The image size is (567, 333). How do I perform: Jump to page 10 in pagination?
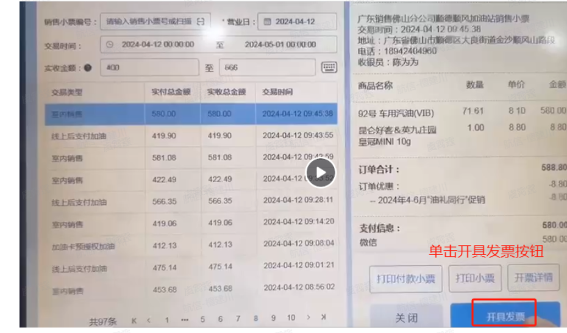tap(291, 318)
